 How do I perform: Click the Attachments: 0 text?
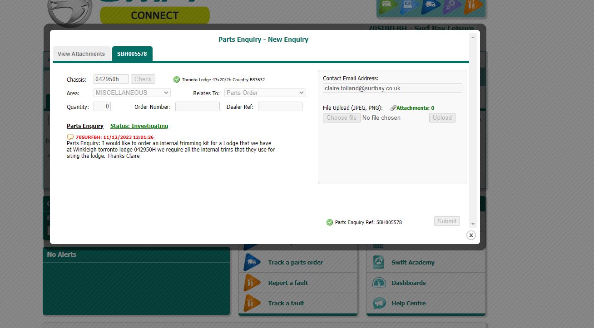(415, 108)
